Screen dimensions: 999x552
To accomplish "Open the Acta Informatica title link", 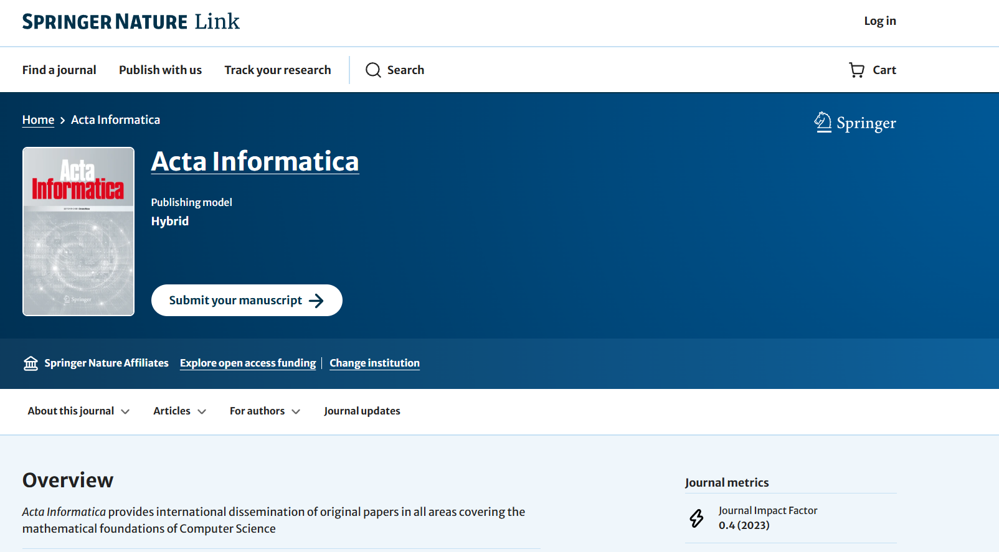I will [255, 161].
